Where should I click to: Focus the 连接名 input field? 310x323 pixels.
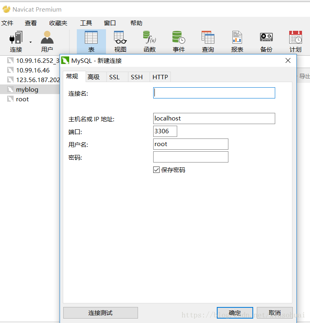pyautogui.click(x=214, y=93)
